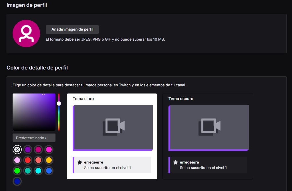
Task: Select the default color swatch with X
Action: [x=17, y=149]
